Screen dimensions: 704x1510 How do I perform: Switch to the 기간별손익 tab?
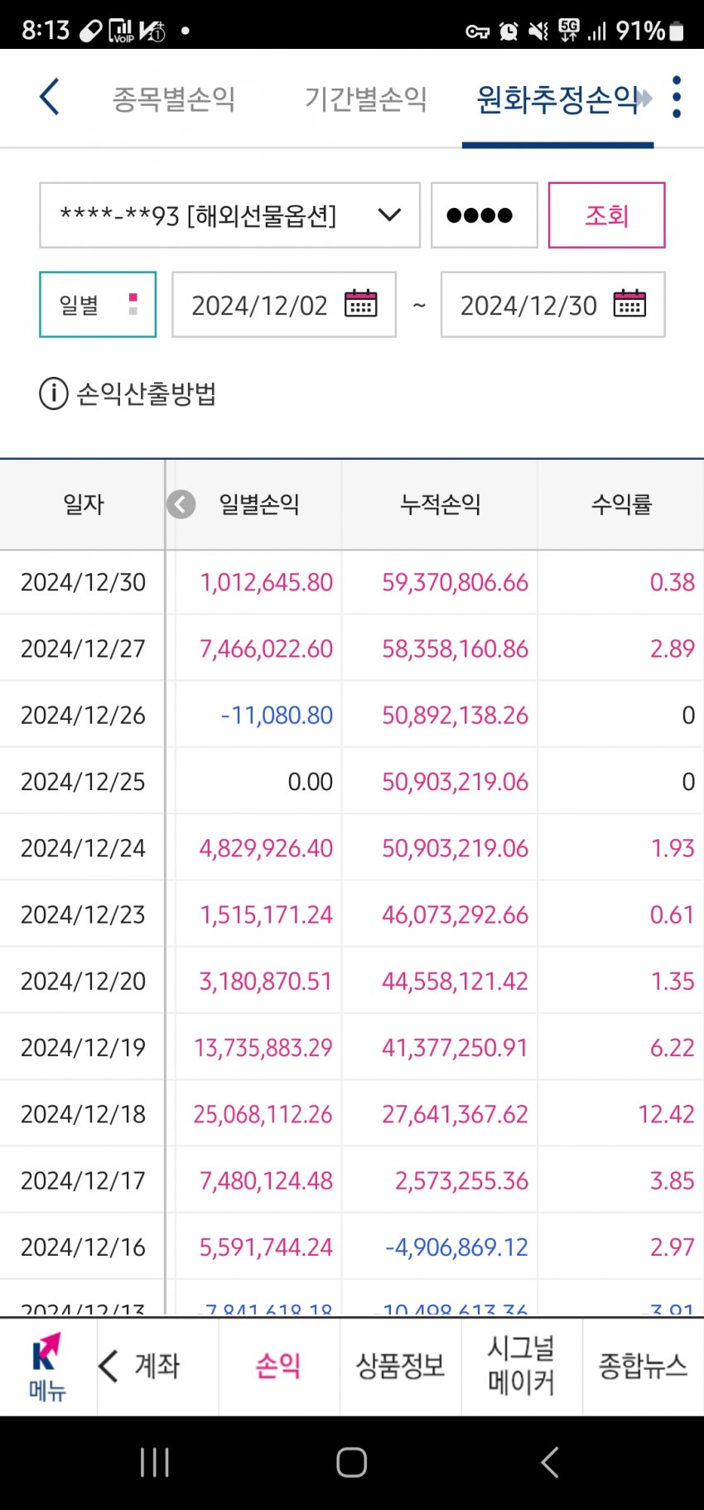tap(365, 99)
